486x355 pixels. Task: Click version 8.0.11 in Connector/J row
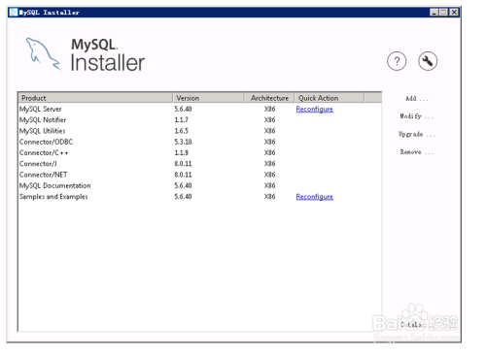pyautogui.click(x=183, y=164)
